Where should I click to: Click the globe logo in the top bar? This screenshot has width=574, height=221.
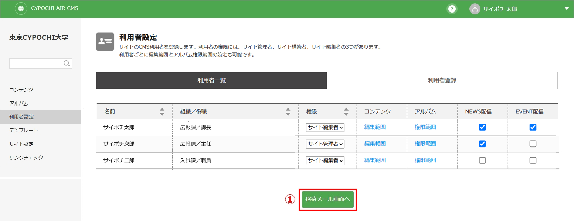pos(21,8)
